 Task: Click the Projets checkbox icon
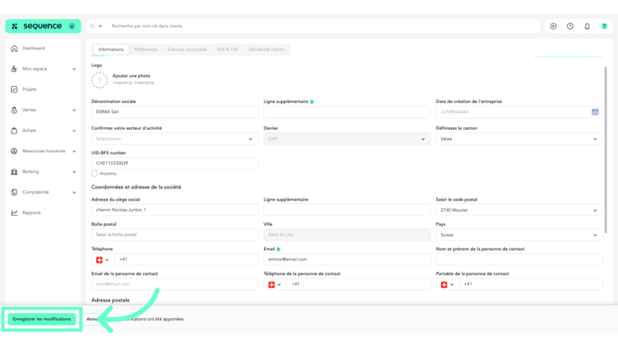point(14,90)
